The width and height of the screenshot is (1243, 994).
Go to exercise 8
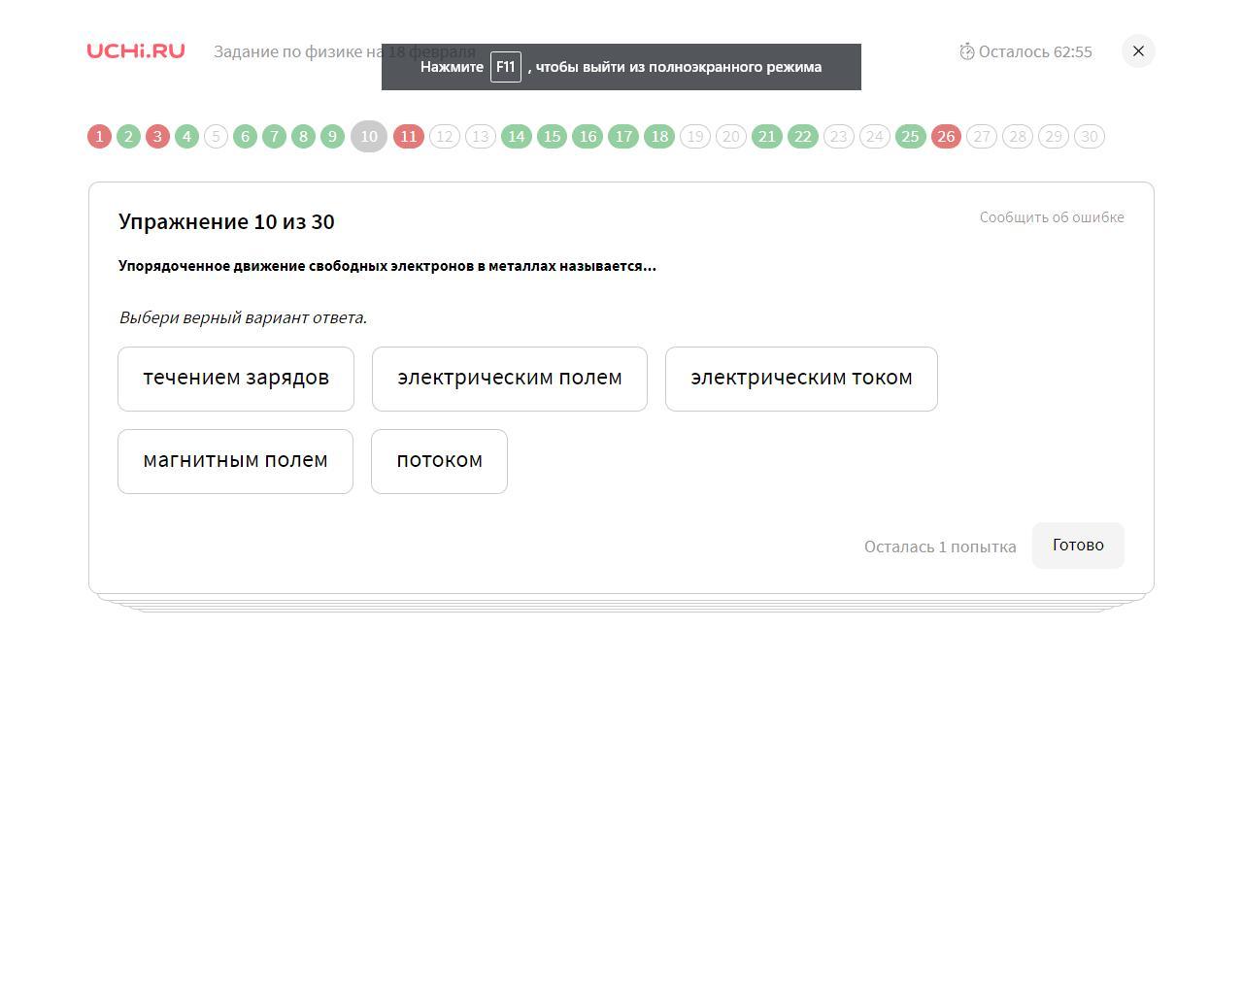(303, 137)
